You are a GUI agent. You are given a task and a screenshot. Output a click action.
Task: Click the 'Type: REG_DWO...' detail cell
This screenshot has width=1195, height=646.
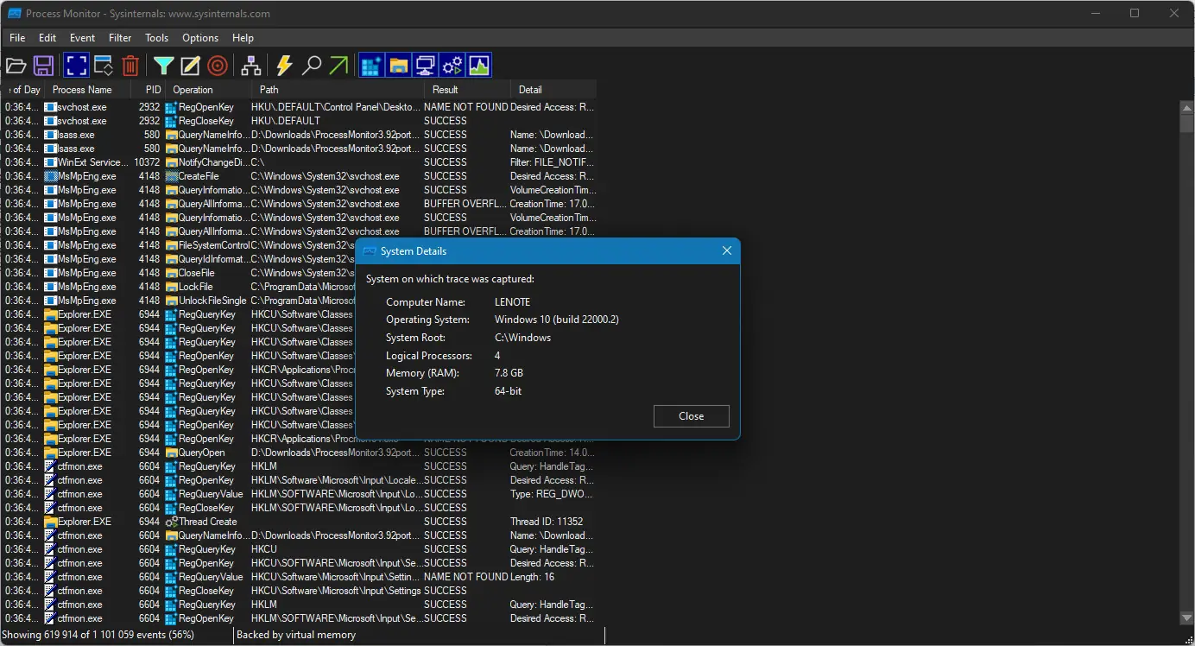pyautogui.click(x=552, y=494)
